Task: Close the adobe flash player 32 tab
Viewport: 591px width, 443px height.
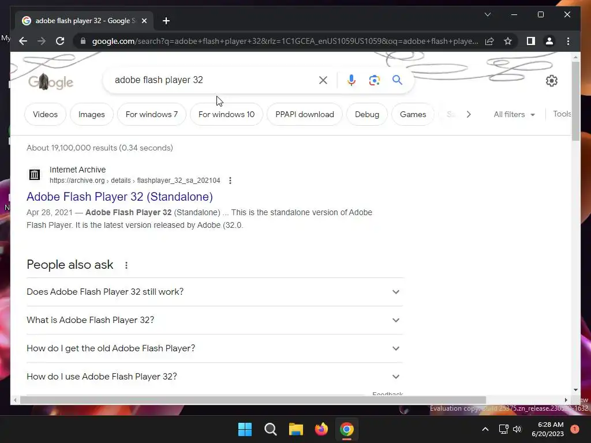Action: pyautogui.click(x=144, y=21)
